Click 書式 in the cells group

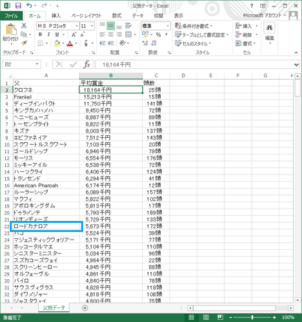coord(246,44)
